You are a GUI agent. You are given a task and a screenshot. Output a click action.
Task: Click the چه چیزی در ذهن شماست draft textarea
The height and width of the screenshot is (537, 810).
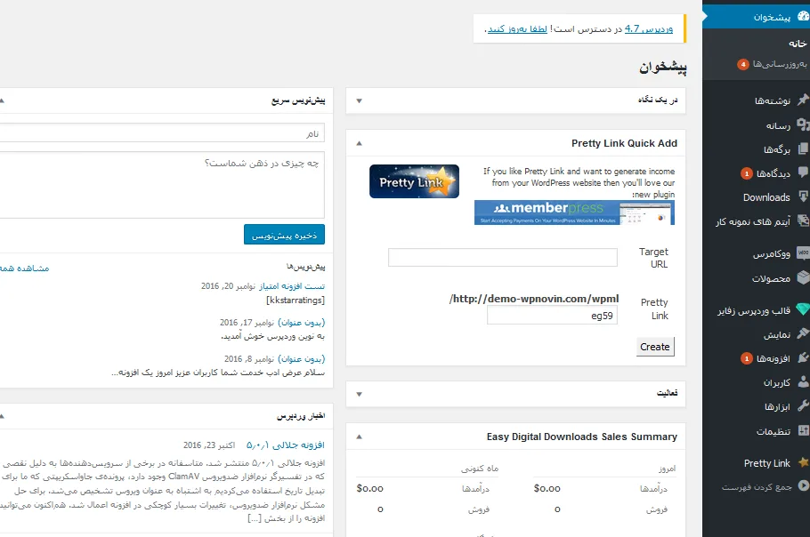tap(162, 185)
